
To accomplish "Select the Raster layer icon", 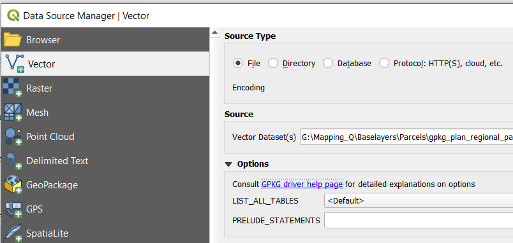I will [x=13, y=88].
